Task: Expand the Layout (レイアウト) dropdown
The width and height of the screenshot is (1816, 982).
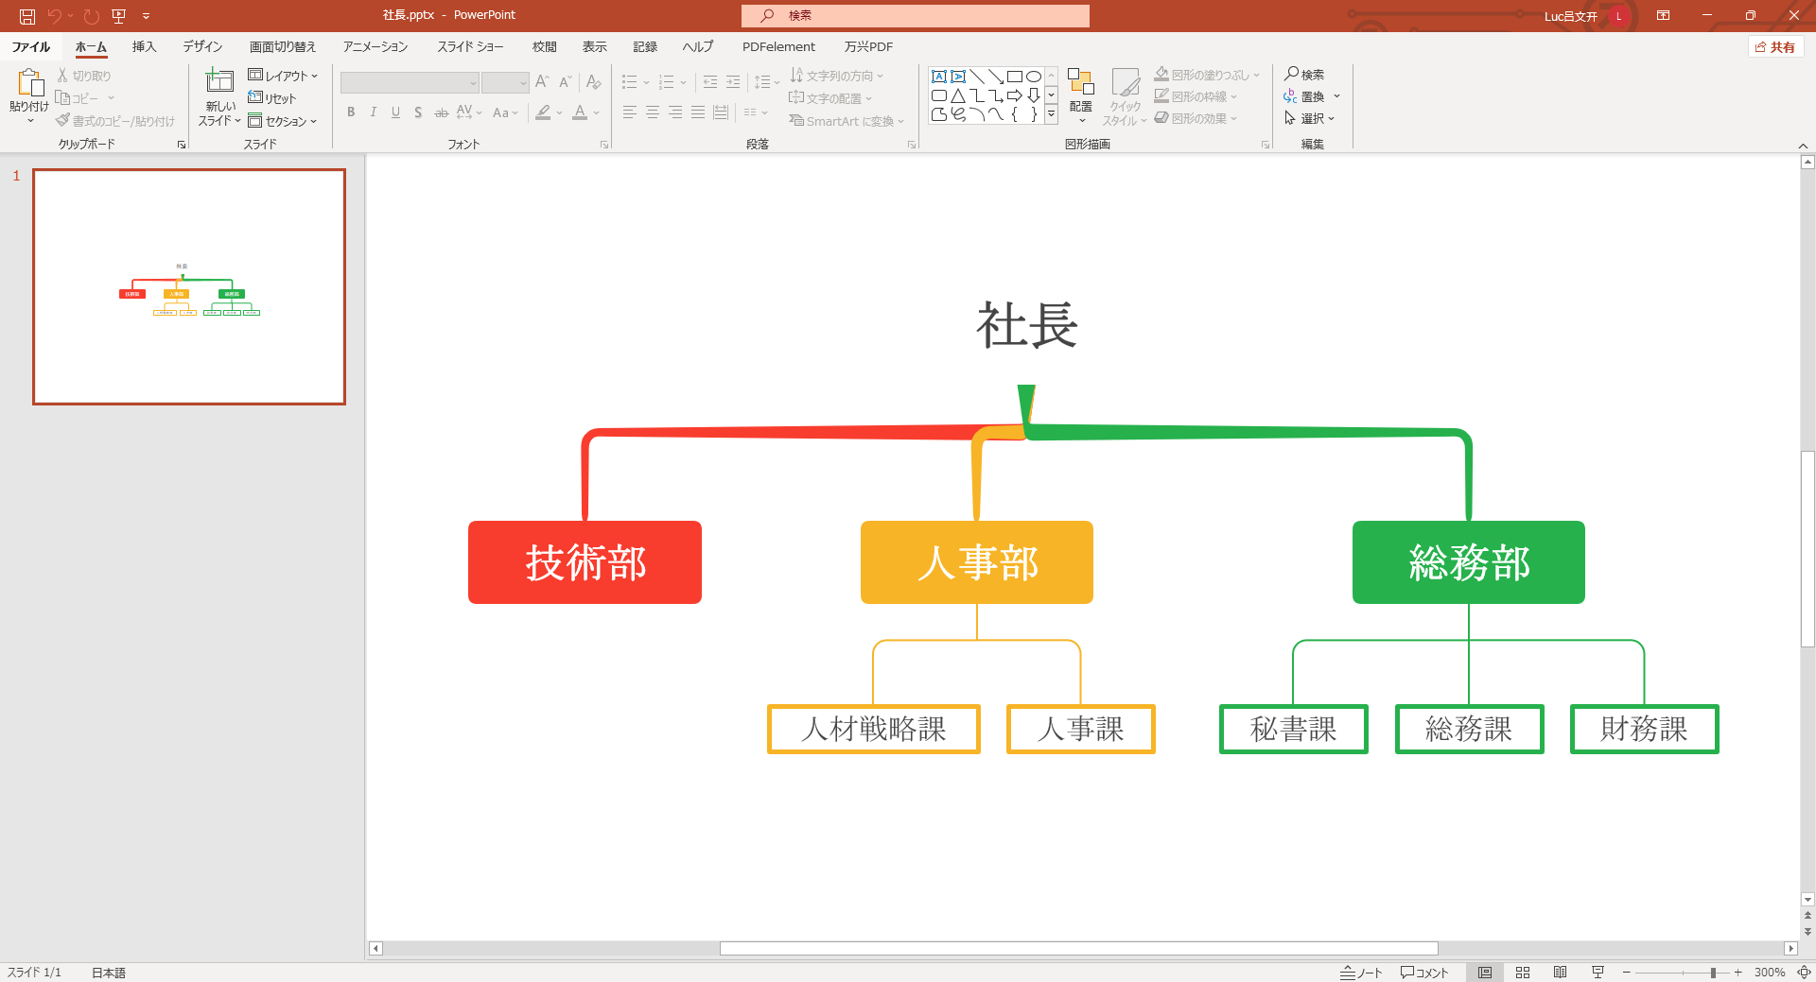Action: 283,76
